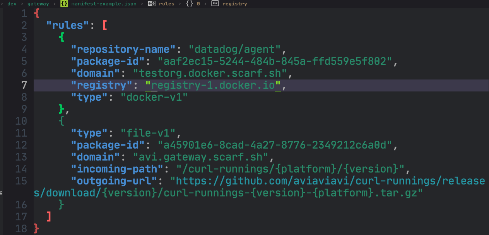
Task: Click the closing red brace on line 18
Action: pos(37,228)
